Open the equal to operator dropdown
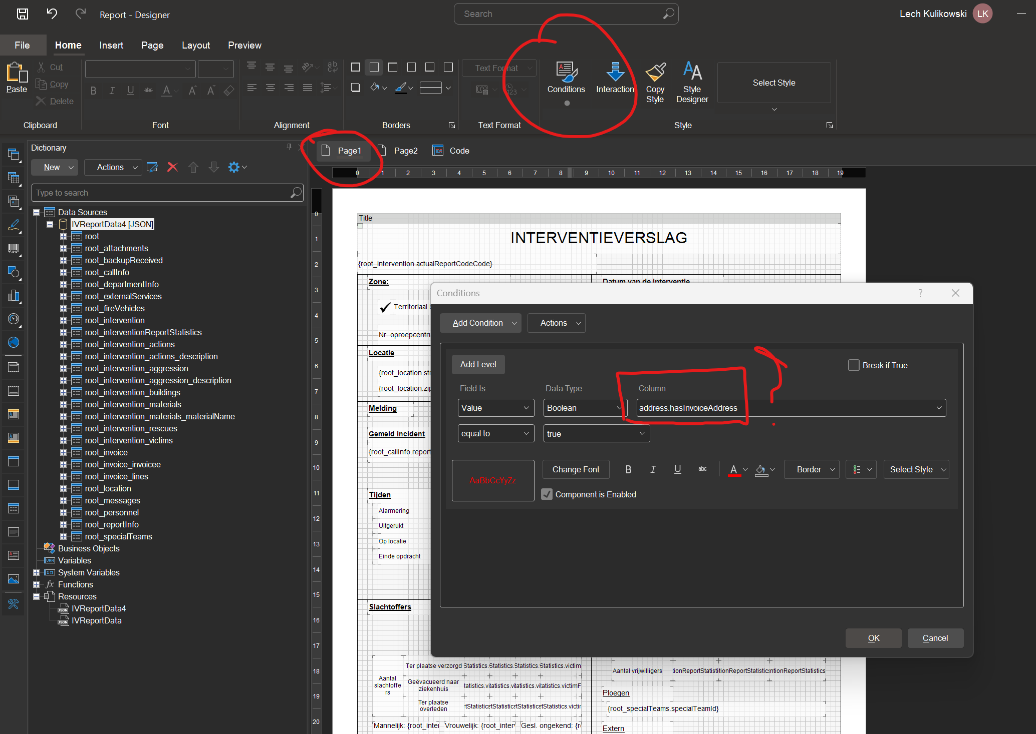Image resolution: width=1036 pixels, height=734 pixels. (x=496, y=433)
